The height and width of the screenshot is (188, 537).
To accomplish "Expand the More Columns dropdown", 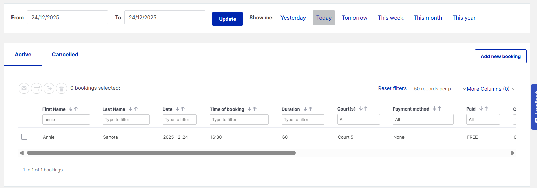I will pos(489,89).
